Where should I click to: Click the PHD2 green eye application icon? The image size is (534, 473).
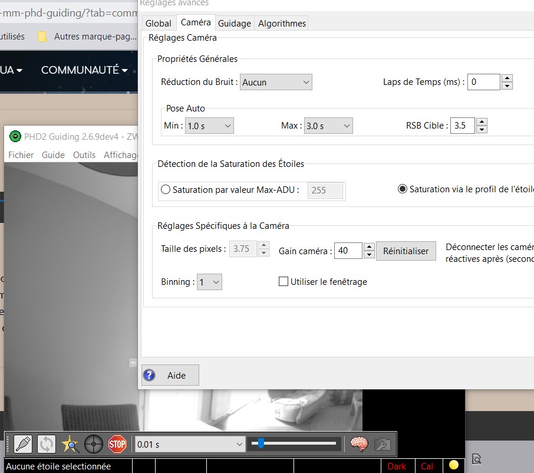tap(15, 136)
